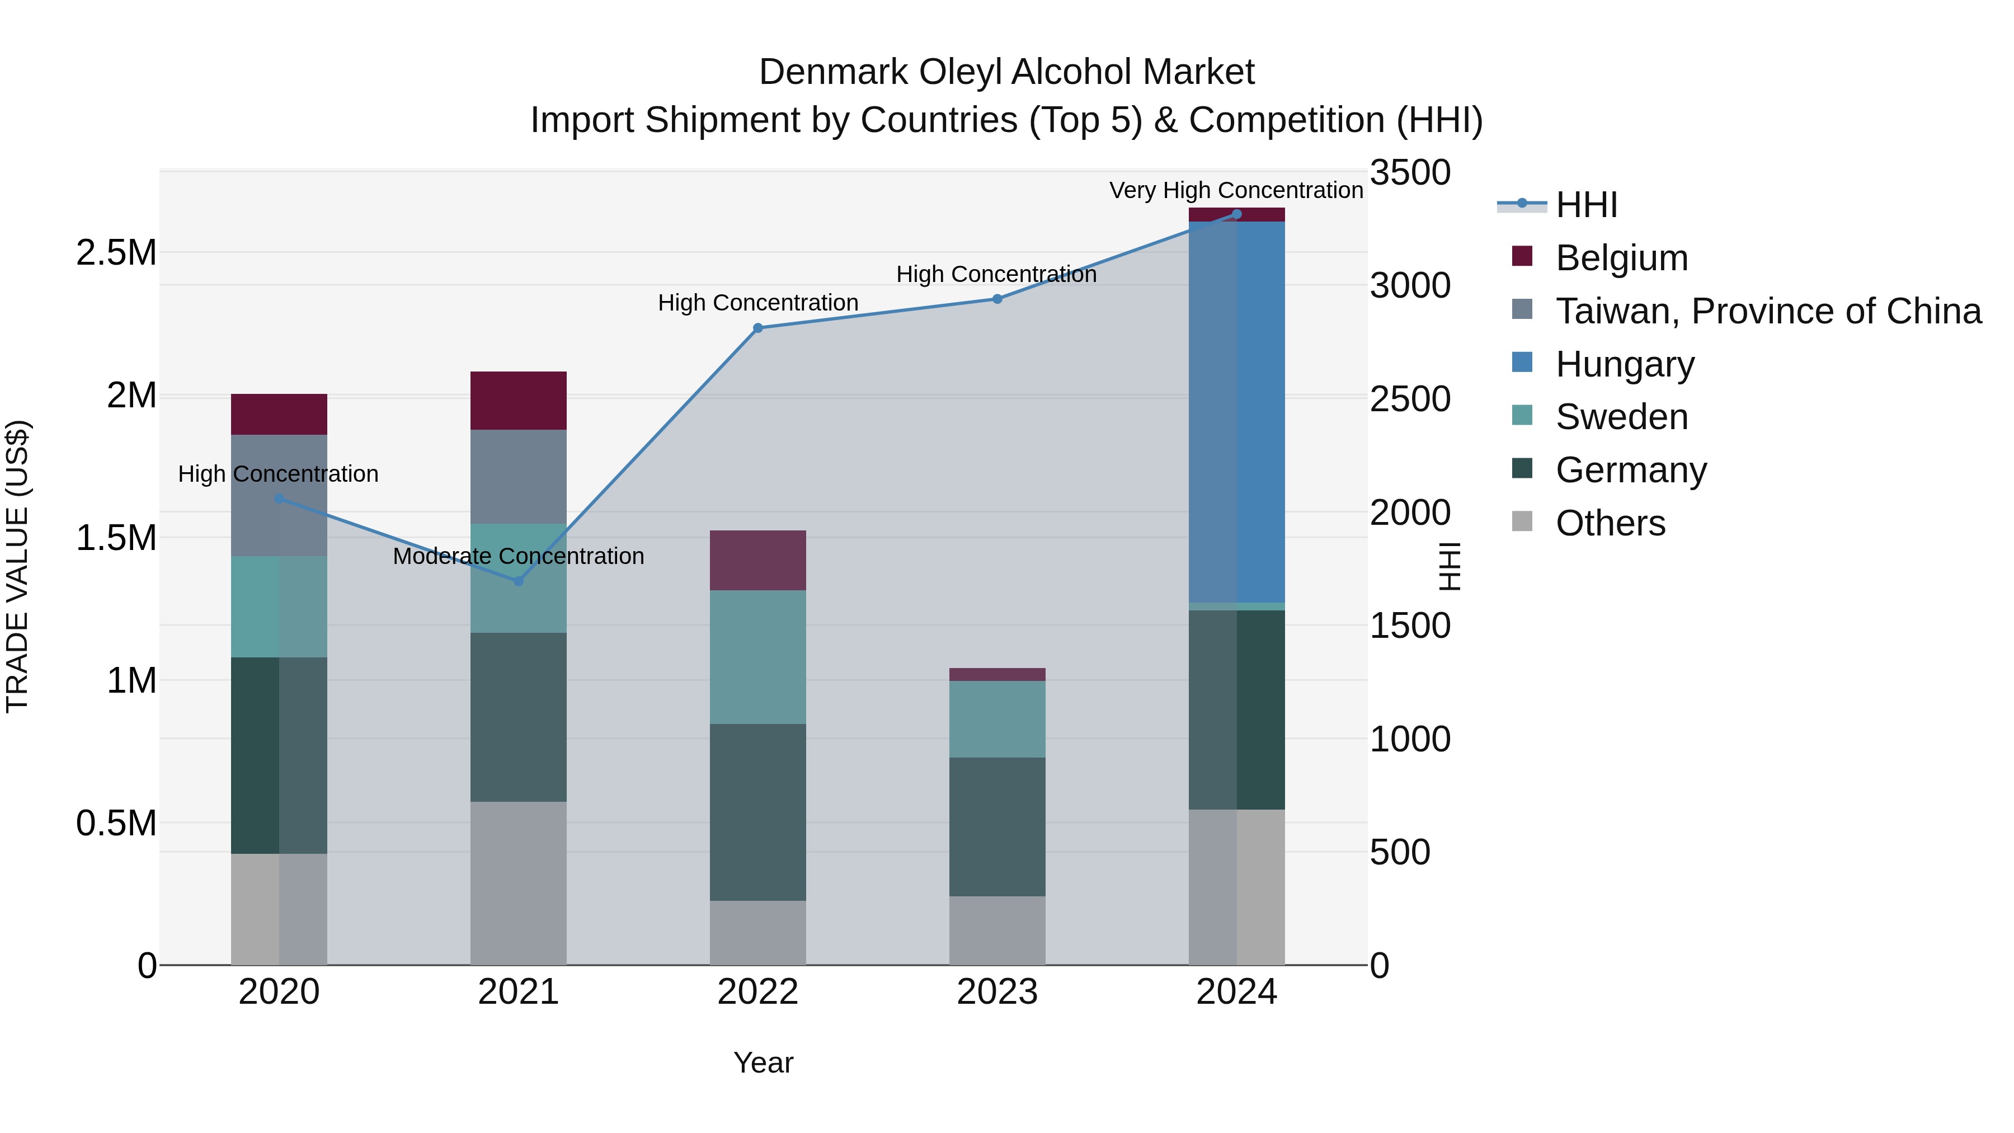Screen dimensions: 2014x1133
Task: Click the vertical 'HHI' right axis title
Action: tap(1449, 566)
